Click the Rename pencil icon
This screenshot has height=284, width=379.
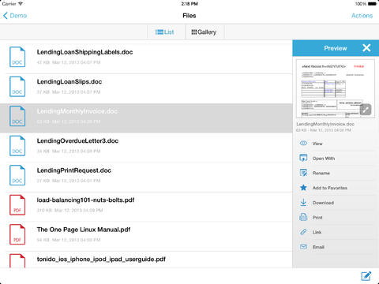303,173
